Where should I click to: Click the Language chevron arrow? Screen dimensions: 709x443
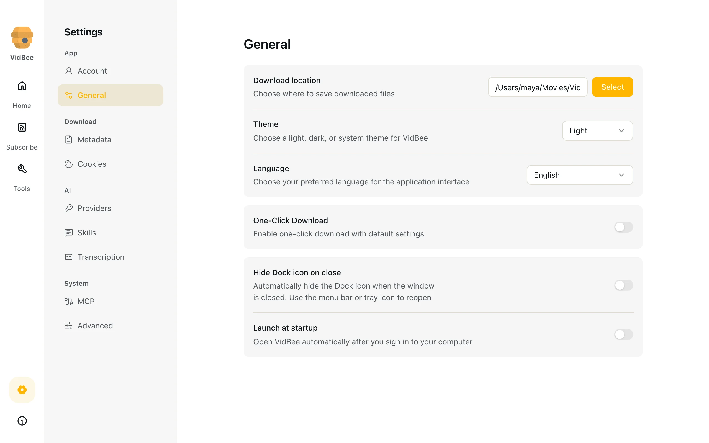621,175
